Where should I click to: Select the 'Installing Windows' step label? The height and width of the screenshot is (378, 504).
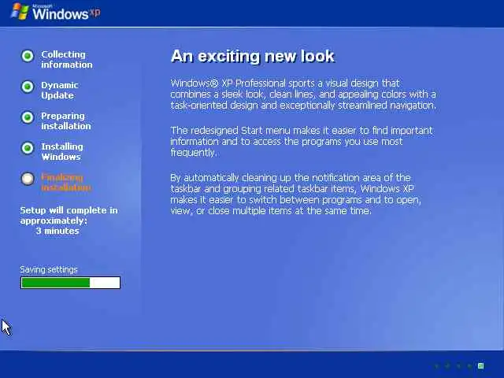[62, 151]
